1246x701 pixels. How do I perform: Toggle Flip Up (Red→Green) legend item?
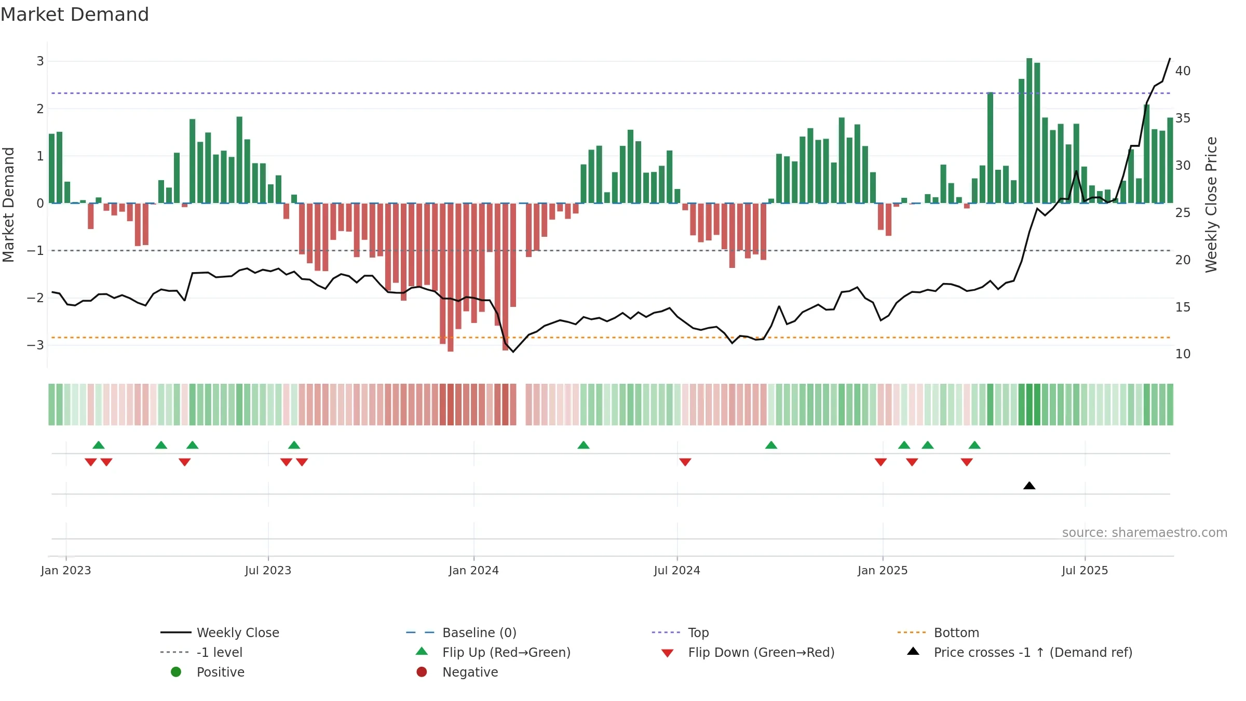(493, 652)
